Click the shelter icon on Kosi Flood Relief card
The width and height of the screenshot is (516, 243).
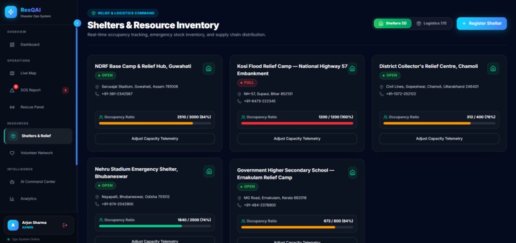point(352,68)
